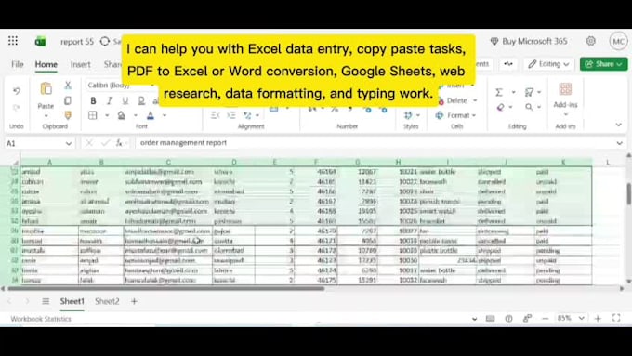Click the vertical scrollbar thumb
This screenshot has height=356, width=632.
coord(628,194)
